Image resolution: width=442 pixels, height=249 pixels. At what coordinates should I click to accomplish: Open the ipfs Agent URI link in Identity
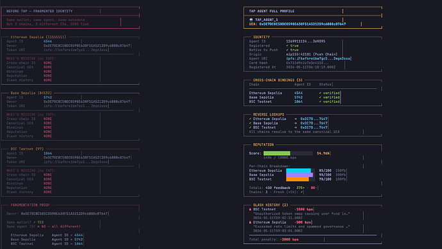pos(318,59)
